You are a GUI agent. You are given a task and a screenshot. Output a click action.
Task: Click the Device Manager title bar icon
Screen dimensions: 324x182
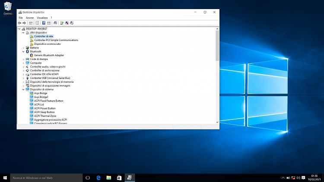pos(20,12)
